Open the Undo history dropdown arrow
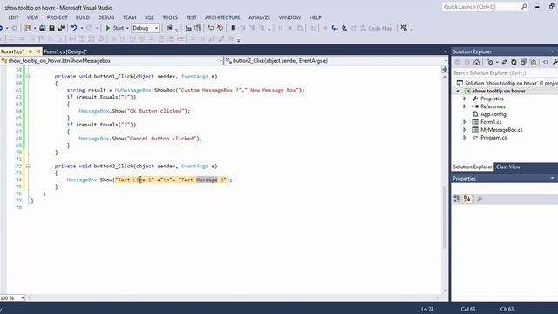558x314 pixels. pyautogui.click(x=81, y=28)
